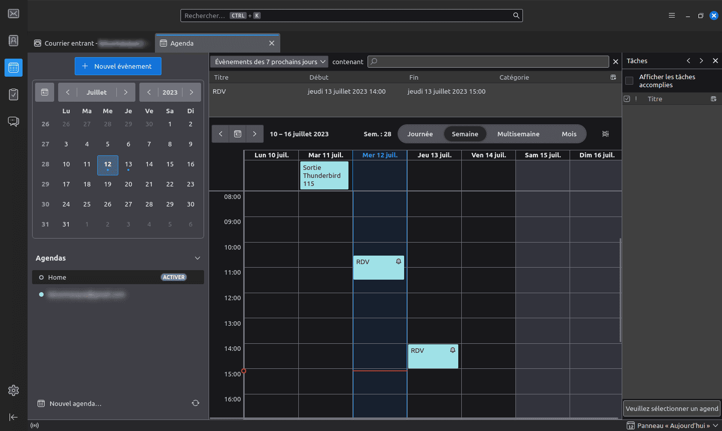Open the Veuillez sélectionner un agenda combo box
This screenshot has height=431, width=722.
point(672,408)
